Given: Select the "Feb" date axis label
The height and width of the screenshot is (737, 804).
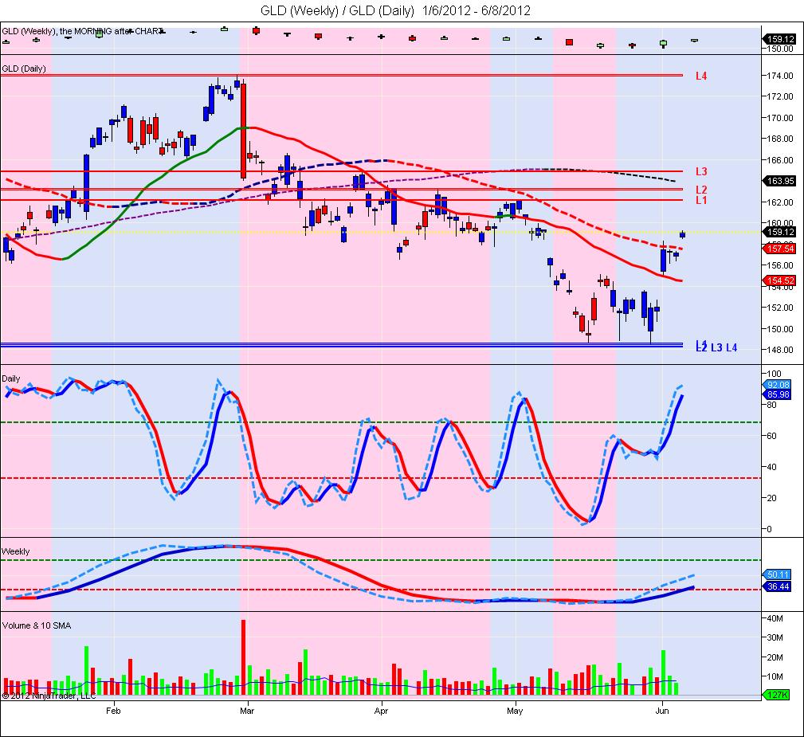Looking at the screenshot, I should point(113,711).
